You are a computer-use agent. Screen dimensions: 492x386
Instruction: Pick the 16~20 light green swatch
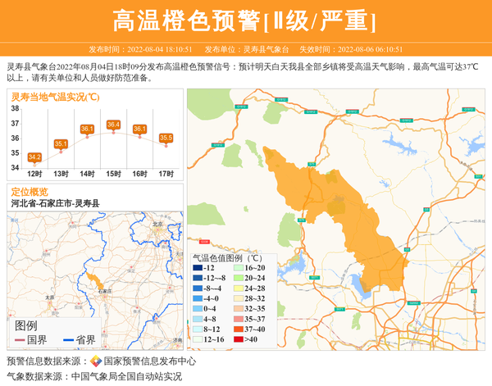click(235, 268)
